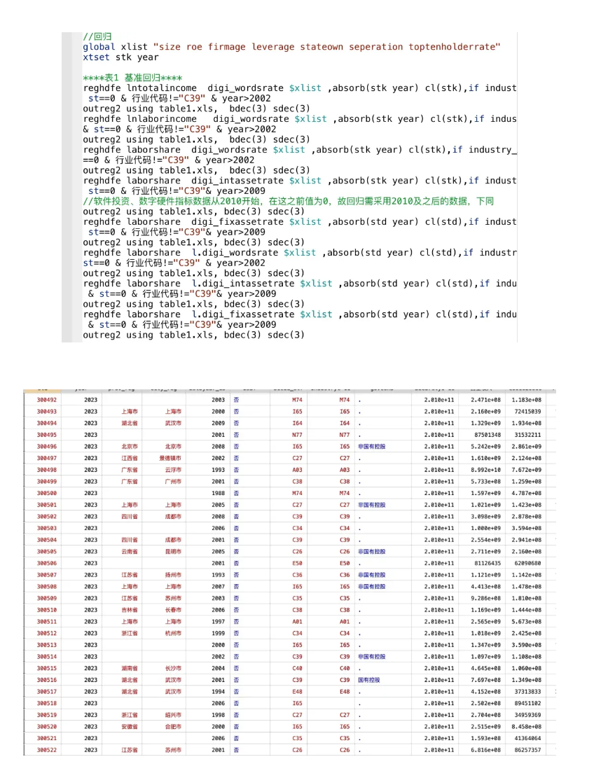
Task: Click the //回归 comment line
Action: pyautogui.click(x=97, y=36)
